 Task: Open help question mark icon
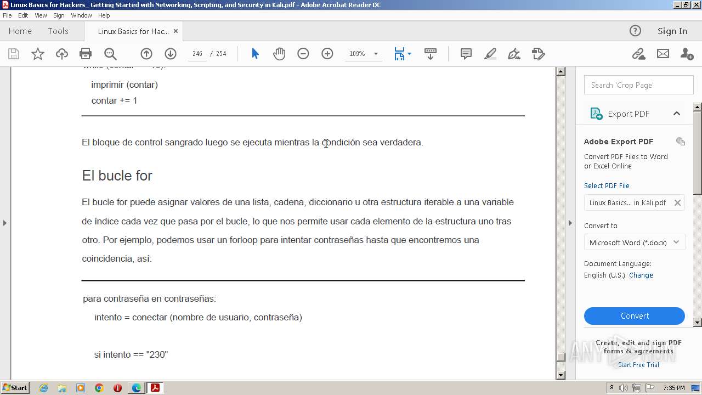click(635, 31)
